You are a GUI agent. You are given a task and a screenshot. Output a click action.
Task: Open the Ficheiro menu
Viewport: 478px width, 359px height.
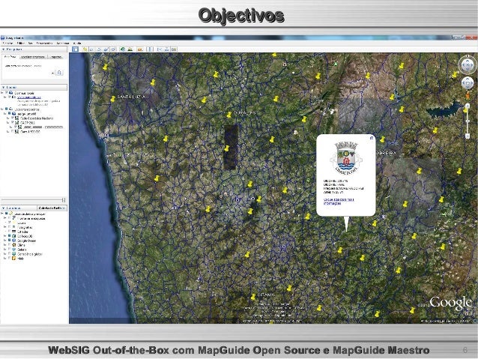[8, 43]
